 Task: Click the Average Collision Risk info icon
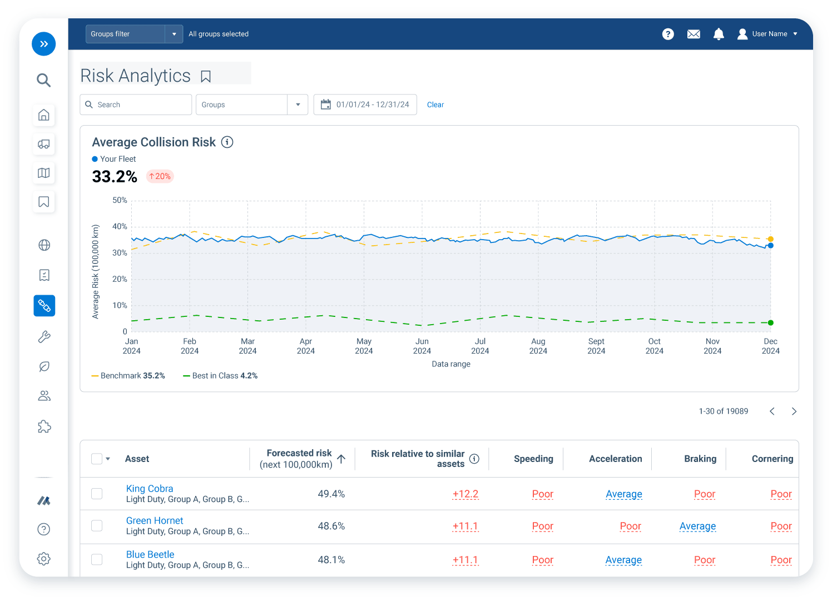point(227,142)
